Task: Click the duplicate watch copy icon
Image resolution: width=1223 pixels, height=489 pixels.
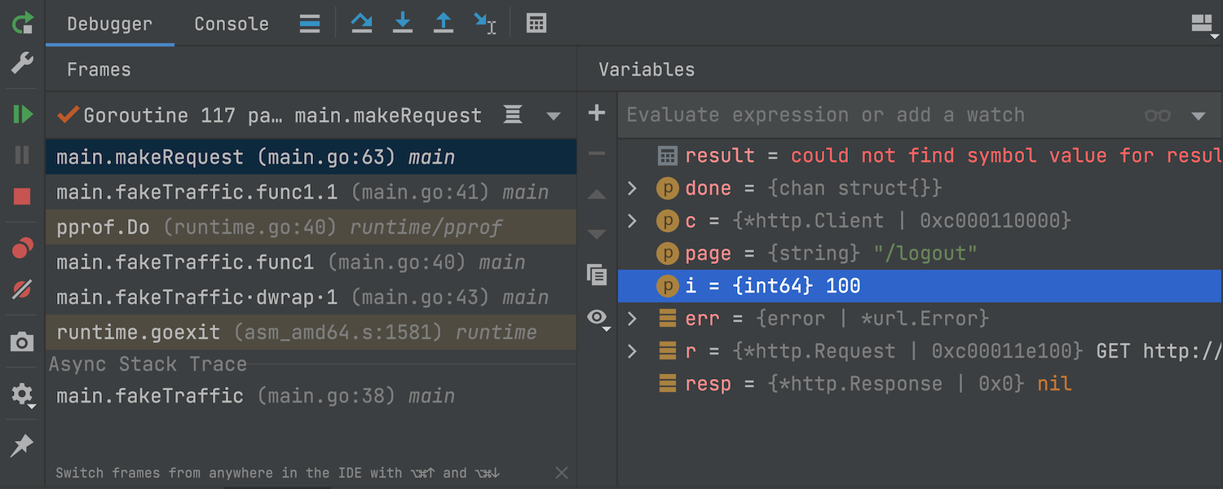Action: [x=597, y=275]
